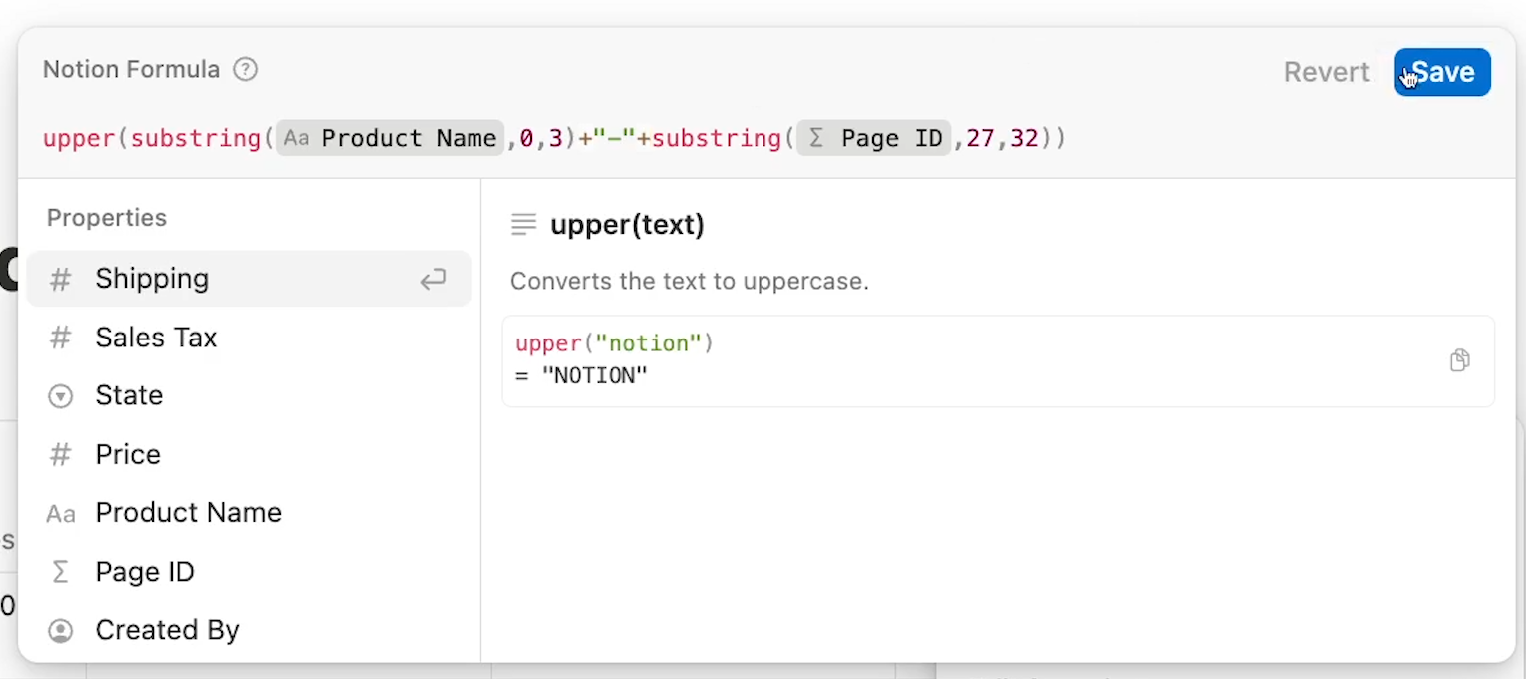Click the 'Properties' section heading

click(x=107, y=218)
